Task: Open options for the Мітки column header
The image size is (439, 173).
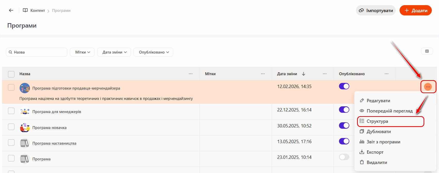Action: [x=263, y=74]
